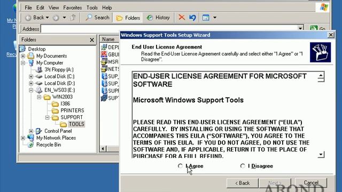
Task: Open the Tools menu in Explorer
Action: click(92, 7)
